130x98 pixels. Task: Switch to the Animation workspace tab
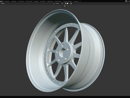pyautogui.click(x=43, y=1)
